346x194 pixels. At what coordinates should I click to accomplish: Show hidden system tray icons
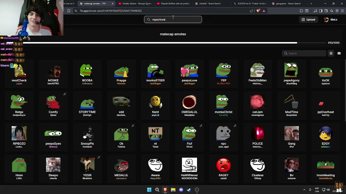[304, 190]
